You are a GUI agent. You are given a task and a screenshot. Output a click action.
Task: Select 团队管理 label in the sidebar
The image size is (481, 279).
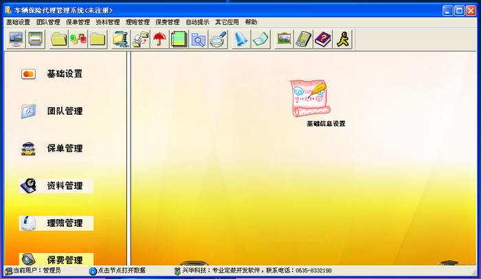pos(65,111)
